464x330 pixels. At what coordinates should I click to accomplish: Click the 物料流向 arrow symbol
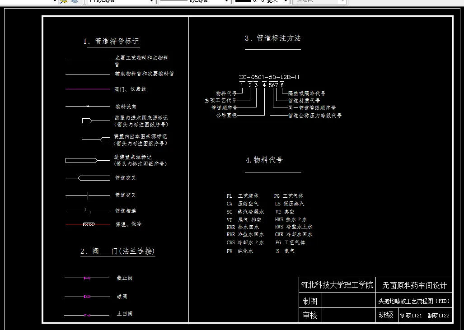(x=87, y=106)
